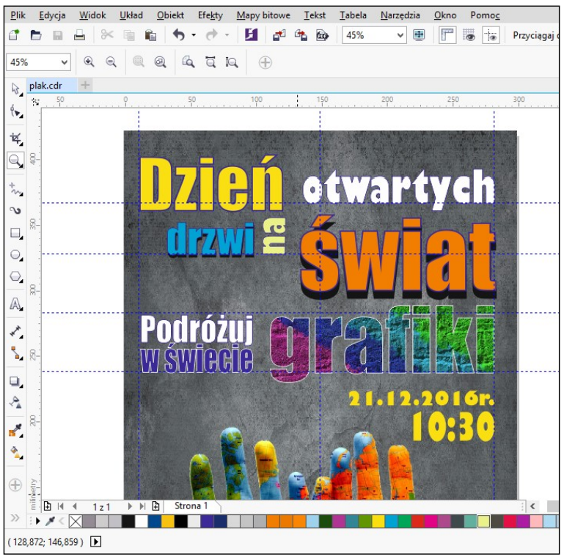This screenshot has width=564, height=559.
Task: Click the Undo arrow icon
Action: tap(178, 35)
